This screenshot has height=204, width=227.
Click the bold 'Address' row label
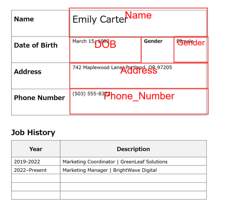click(x=28, y=71)
